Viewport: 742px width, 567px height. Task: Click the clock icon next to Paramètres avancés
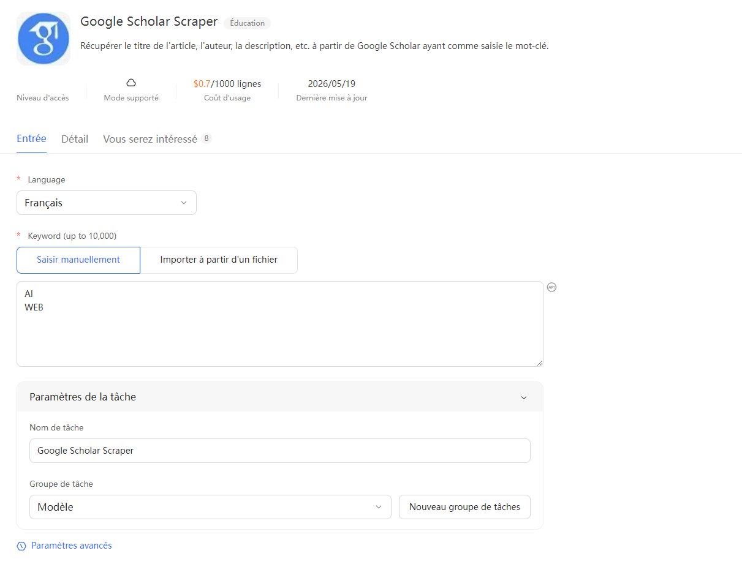[x=21, y=546]
